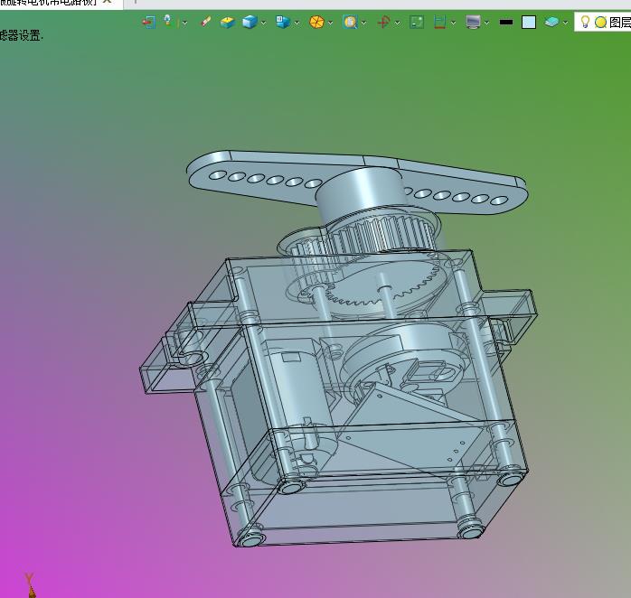
Task: Click the green square toolbar icon
Action: [x=417, y=22]
